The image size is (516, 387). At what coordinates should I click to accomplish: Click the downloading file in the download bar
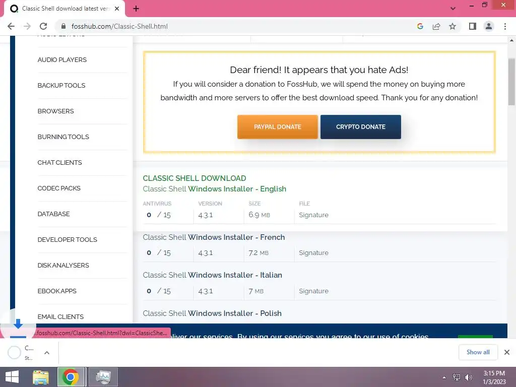click(21, 353)
